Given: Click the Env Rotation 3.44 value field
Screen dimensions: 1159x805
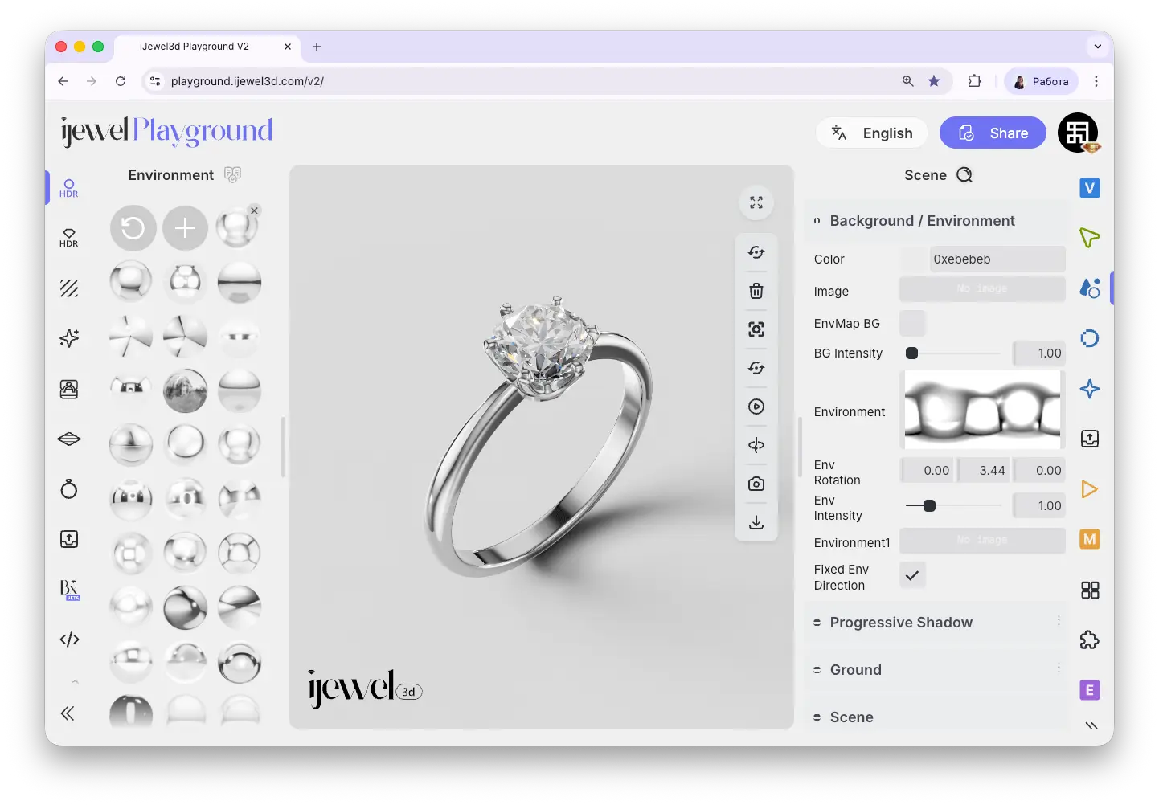Looking at the screenshot, I should [984, 471].
